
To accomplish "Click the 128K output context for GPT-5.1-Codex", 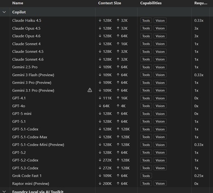I will tap(123, 129).
